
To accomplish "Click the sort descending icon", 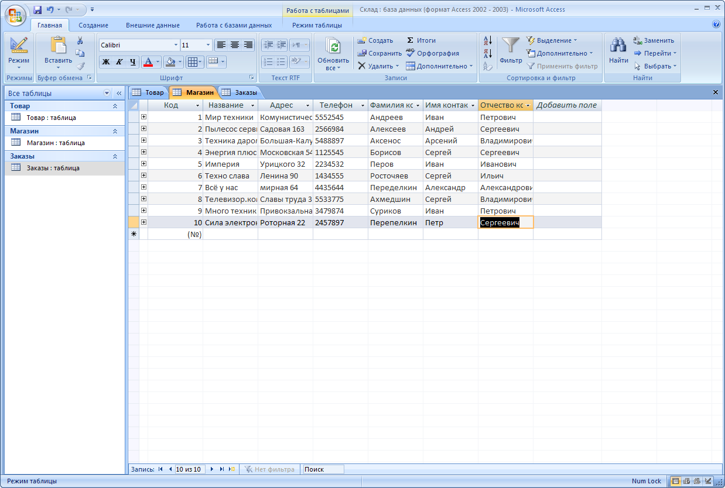I will click(x=487, y=54).
